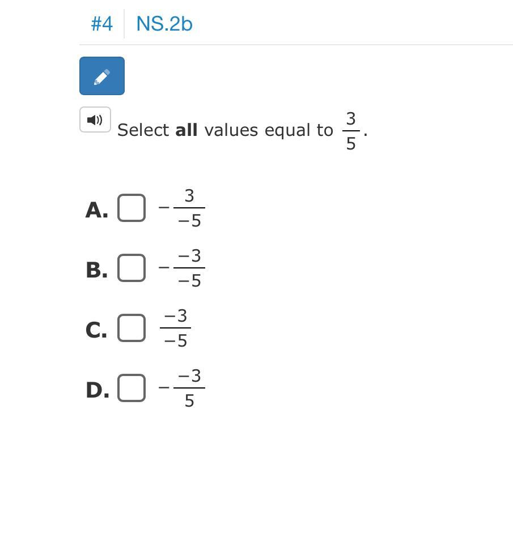Click the word "values" in question text
513x542 pixels.
pyautogui.click(x=231, y=130)
